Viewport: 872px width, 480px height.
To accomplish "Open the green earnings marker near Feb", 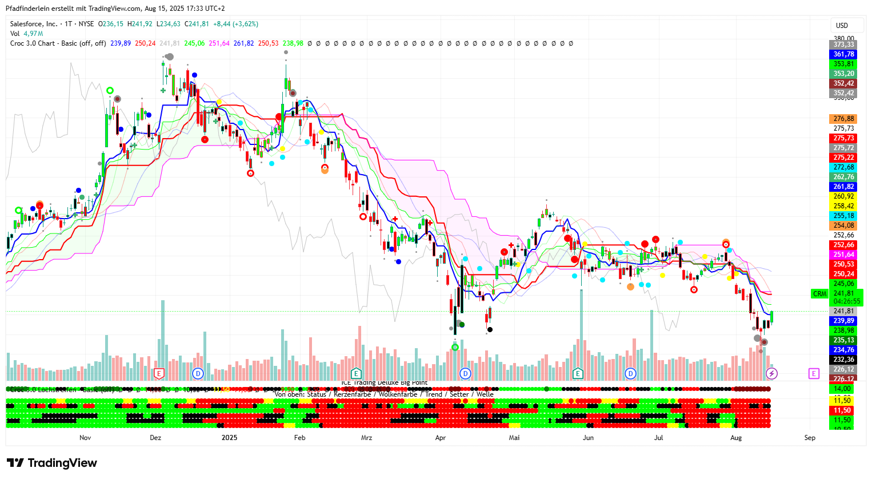I will [356, 374].
